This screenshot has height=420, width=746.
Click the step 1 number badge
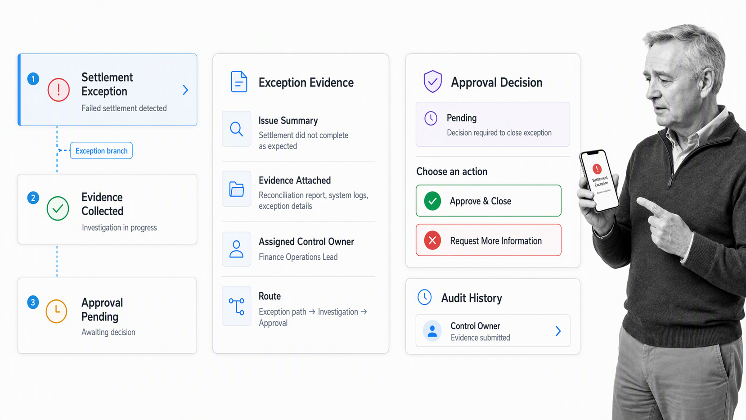(x=33, y=79)
